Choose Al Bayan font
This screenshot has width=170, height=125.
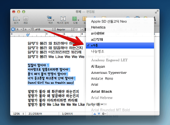120,66
